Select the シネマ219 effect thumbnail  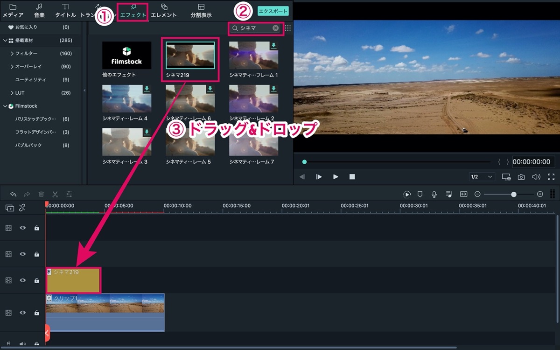pos(190,56)
